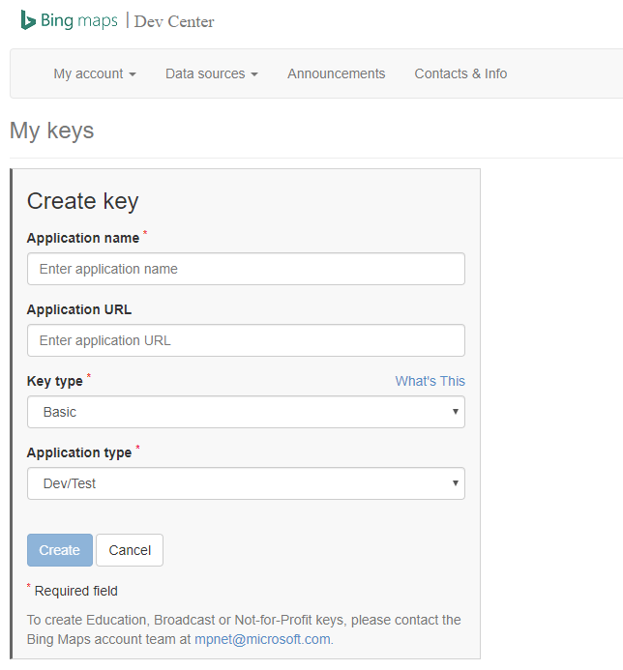This screenshot has height=670, width=623.
Task: Click the Application name label
Action: pyautogui.click(x=83, y=238)
